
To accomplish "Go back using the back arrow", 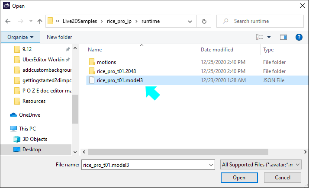I will 8,21.
